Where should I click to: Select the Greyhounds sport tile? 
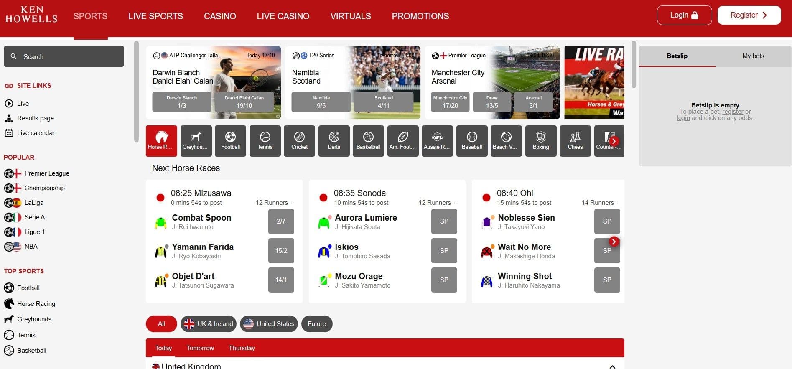(196, 141)
